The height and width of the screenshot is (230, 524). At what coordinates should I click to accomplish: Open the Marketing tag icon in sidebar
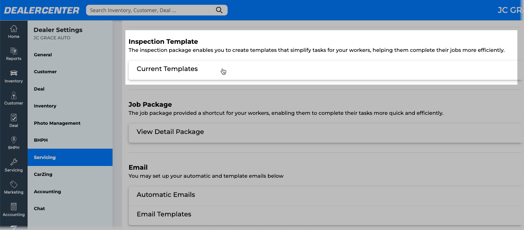coord(14,188)
